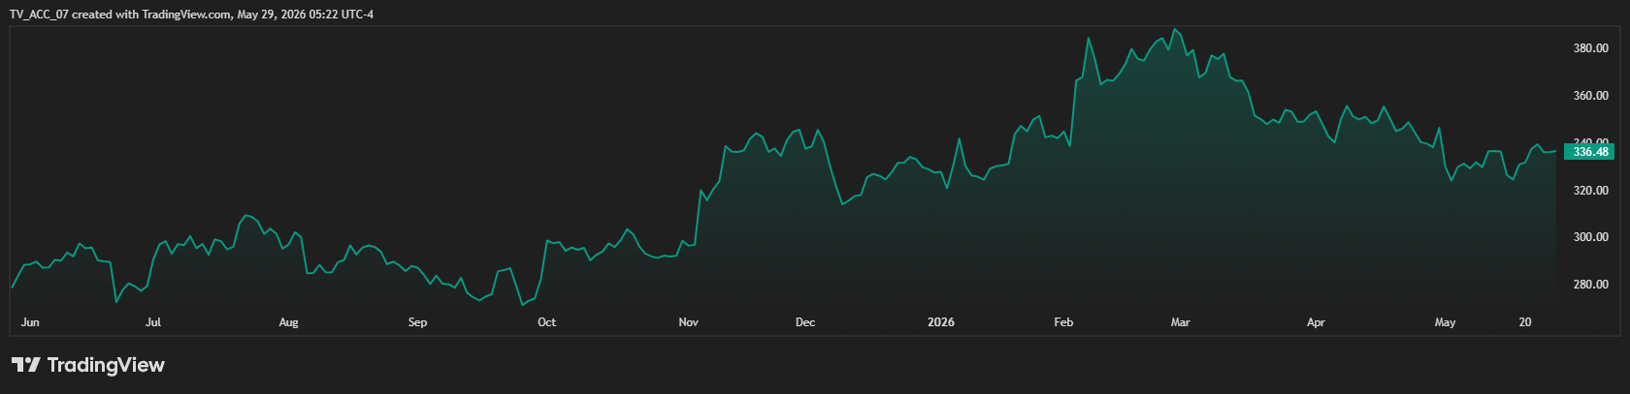Select the Apr time axis marker
The height and width of the screenshot is (394, 1630).
point(1316,322)
